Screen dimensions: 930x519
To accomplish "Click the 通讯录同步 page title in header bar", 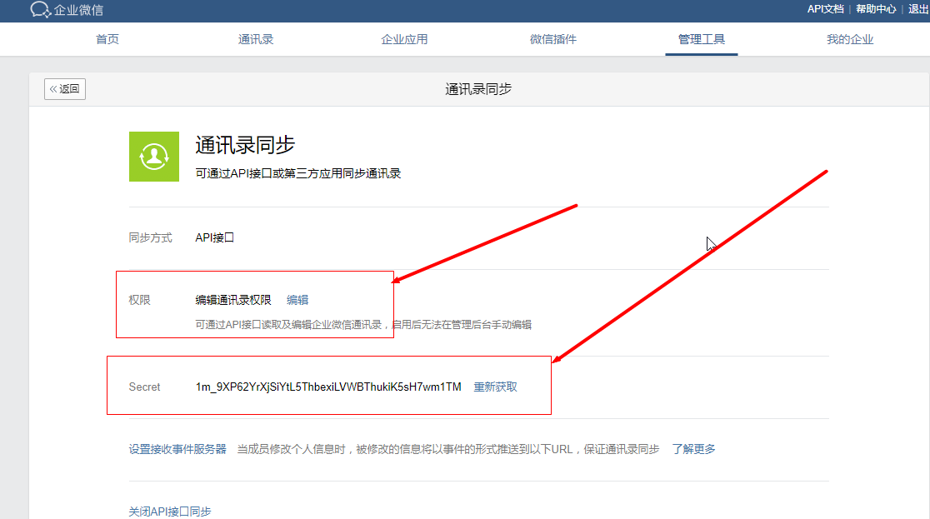I will [x=478, y=89].
